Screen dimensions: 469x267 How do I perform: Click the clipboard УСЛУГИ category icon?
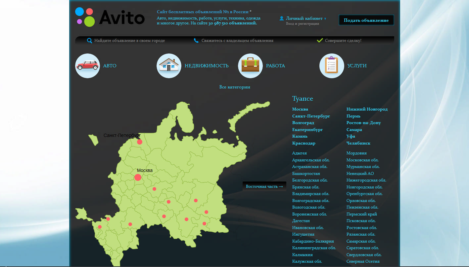click(x=332, y=66)
